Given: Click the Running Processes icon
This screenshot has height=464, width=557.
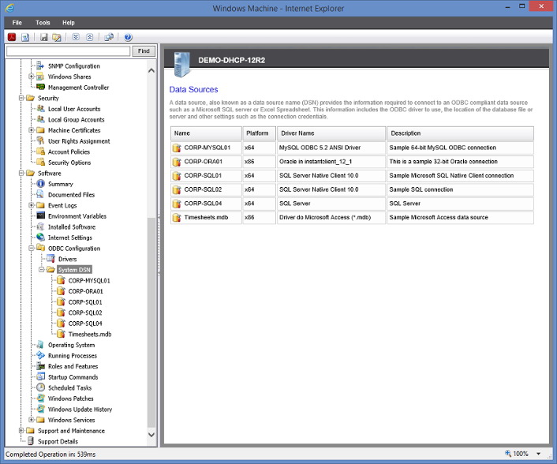Looking at the screenshot, I should (x=41, y=355).
